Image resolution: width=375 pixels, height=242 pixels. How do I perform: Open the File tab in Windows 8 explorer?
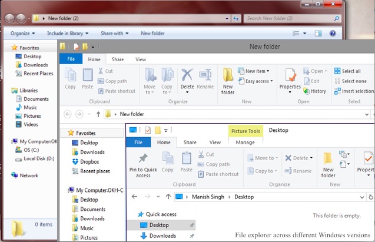click(x=71, y=59)
